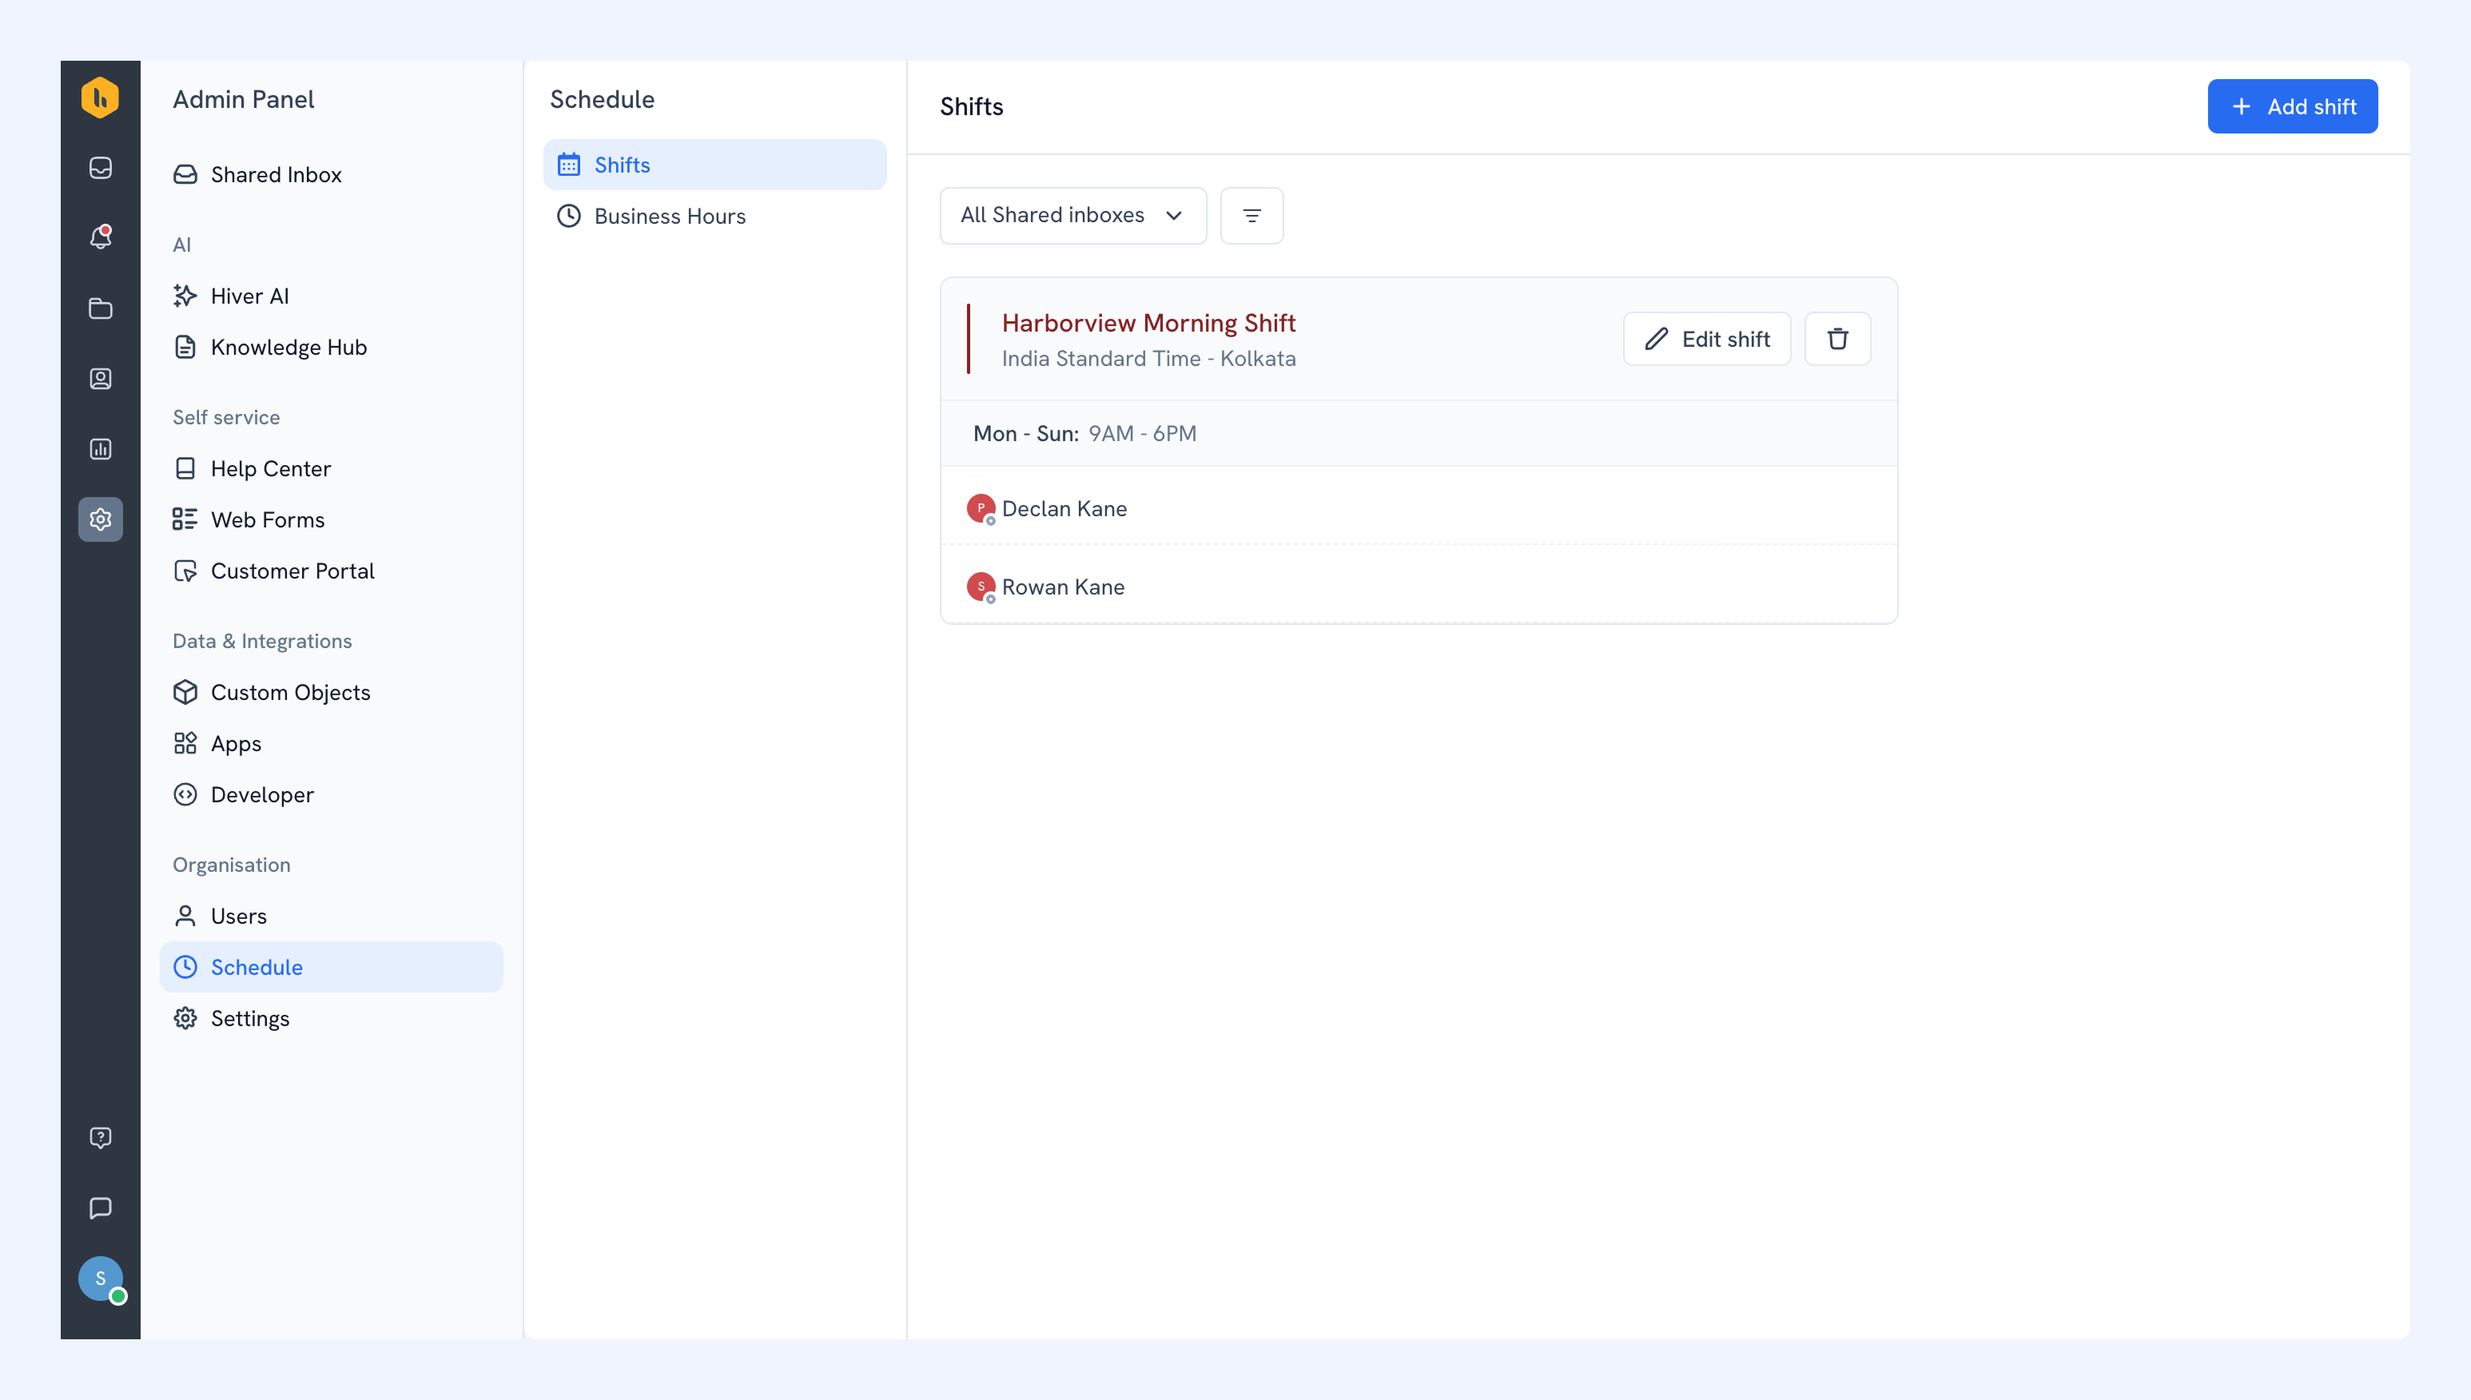
Task: Select Schedule in Admin Panel
Action: pos(331,968)
